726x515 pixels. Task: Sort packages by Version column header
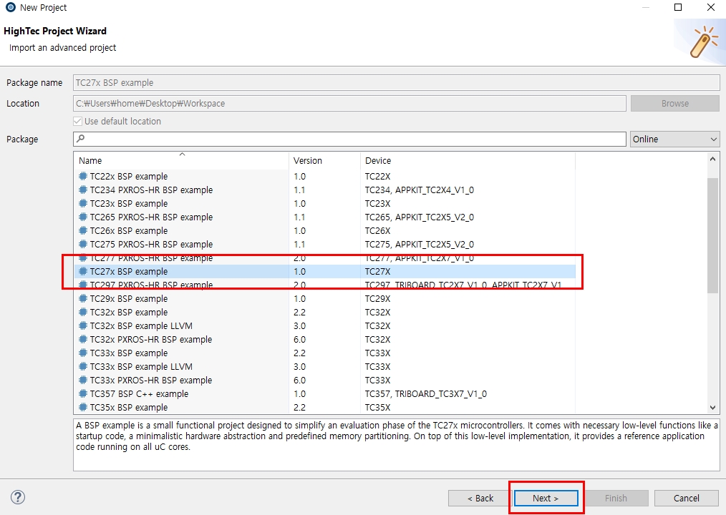324,160
